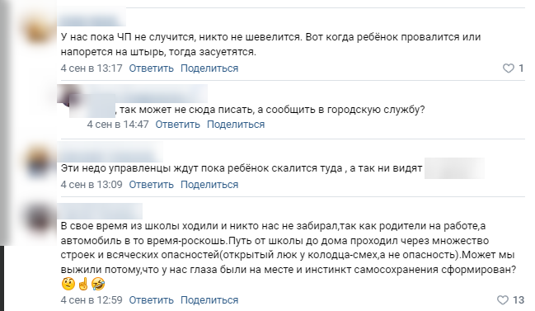Screen dimensions: 535x311
Task: Share the 13:17 comment
Action: click(209, 68)
